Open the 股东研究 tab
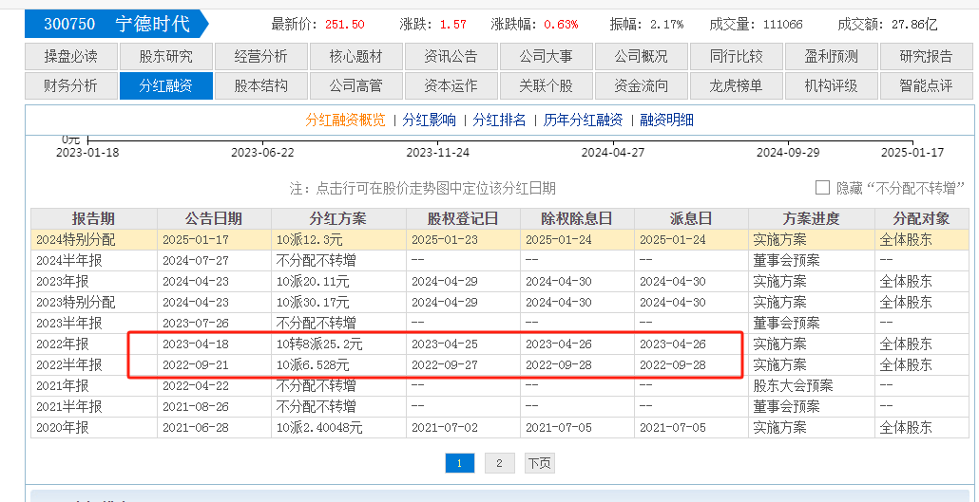The width and height of the screenshot is (979, 502). tap(166, 57)
